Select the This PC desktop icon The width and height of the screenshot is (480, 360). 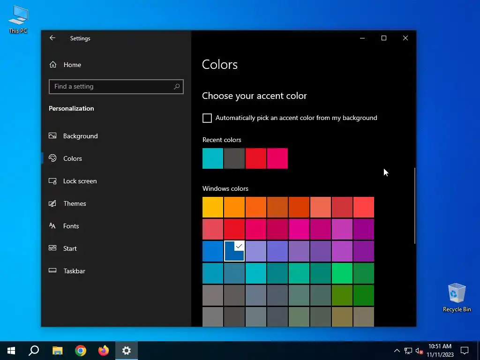pyautogui.click(x=18, y=19)
